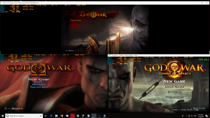Screen dimensions: 210x118
Task: Select Treasures in God of War III menu
Action: coord(75,27)
